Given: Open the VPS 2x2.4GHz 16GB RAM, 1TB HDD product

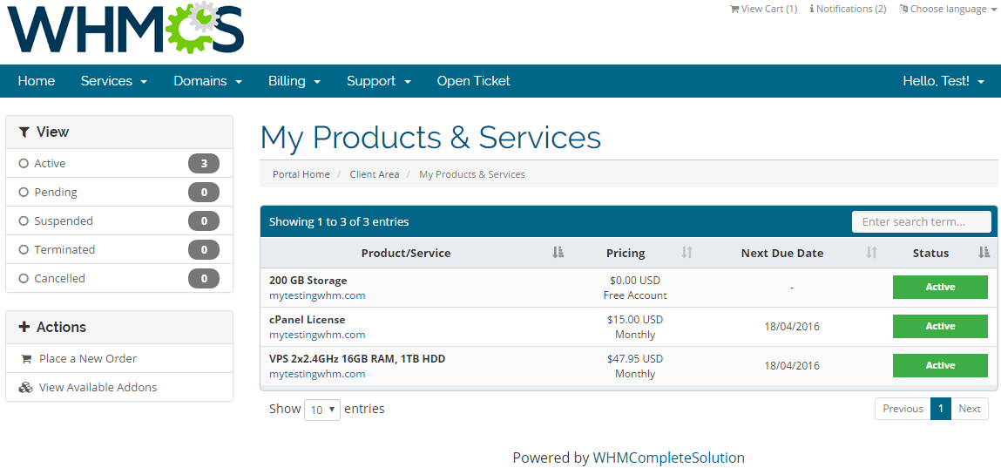Looking at the screenshot, I should tap(357, 359).
